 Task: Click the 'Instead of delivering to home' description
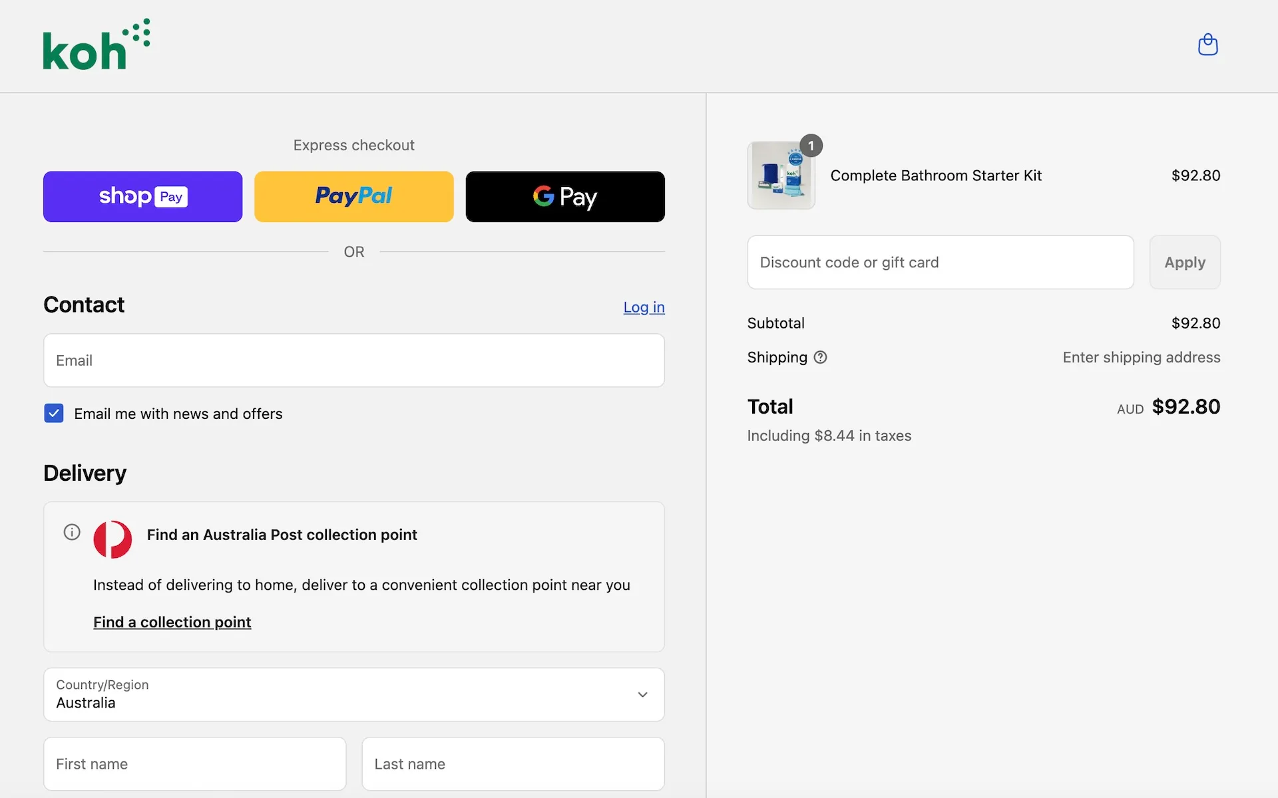361,585
